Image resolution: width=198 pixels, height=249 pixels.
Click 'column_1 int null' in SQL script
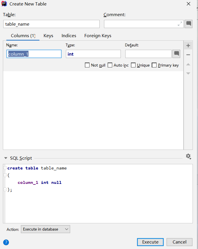[x=39, y=183]
